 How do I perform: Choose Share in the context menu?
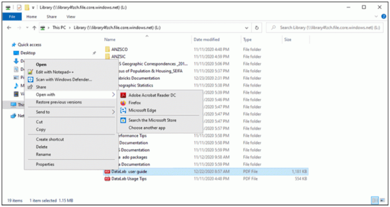41,87
